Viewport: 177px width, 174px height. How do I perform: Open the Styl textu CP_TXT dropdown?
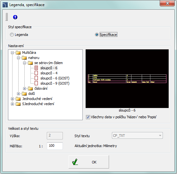point(137,136)
